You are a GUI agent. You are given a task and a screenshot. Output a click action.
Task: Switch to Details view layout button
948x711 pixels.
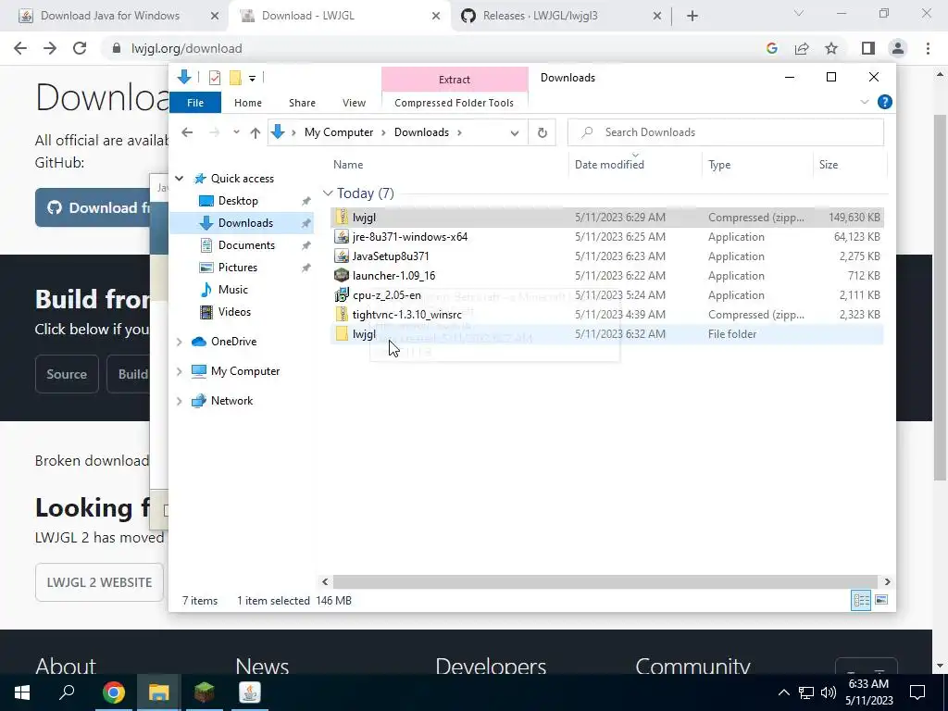click(861, 600)
